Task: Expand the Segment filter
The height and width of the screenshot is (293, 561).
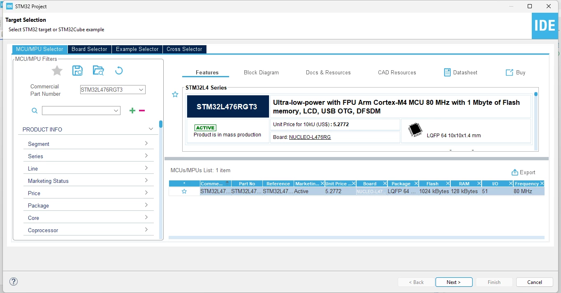Action: click(146, 143)
